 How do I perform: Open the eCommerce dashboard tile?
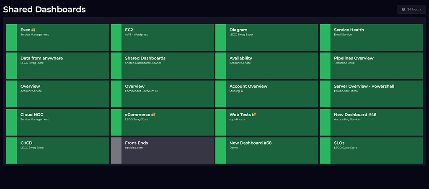162,123
